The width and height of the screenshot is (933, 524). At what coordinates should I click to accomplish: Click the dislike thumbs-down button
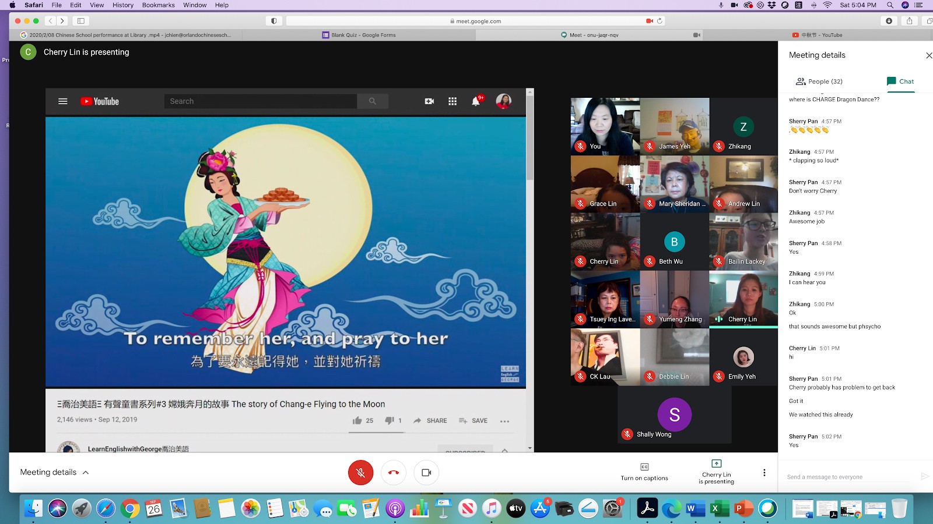pyautogui.click(x=393, y=420)
